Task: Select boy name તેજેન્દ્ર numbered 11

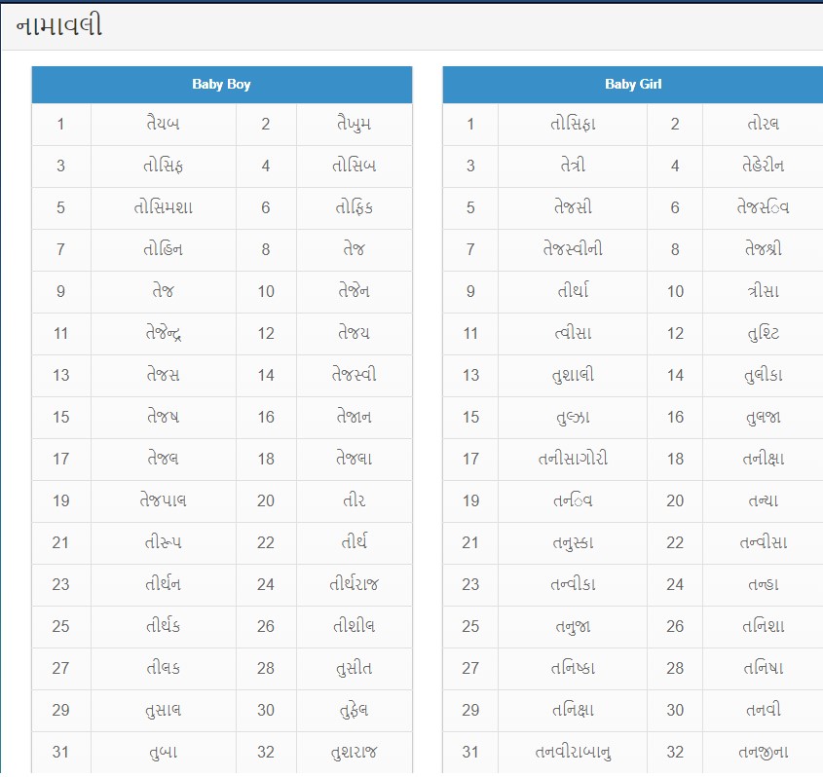Action: [x=164, y=333]
